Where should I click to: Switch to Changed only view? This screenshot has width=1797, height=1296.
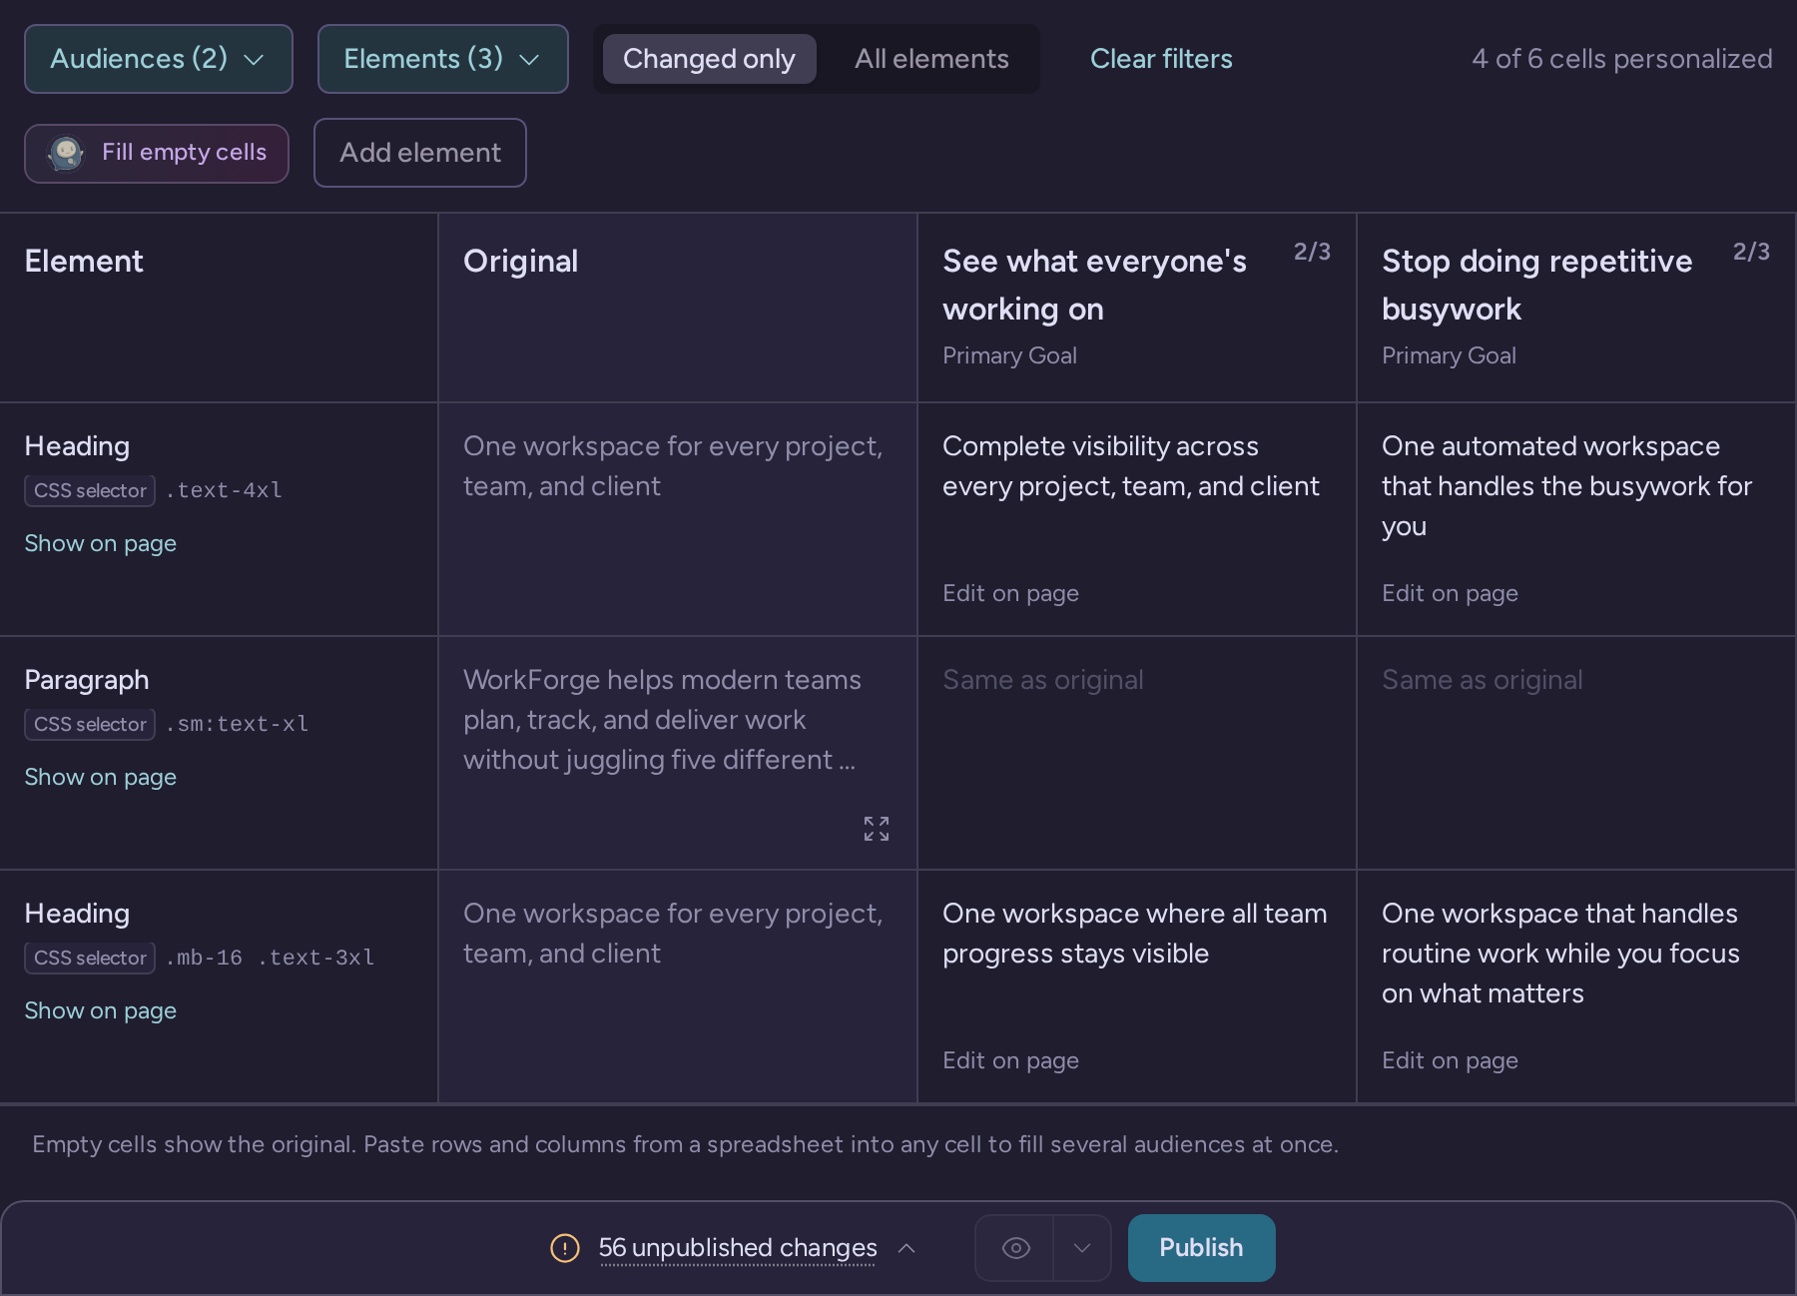pos(710,59)
